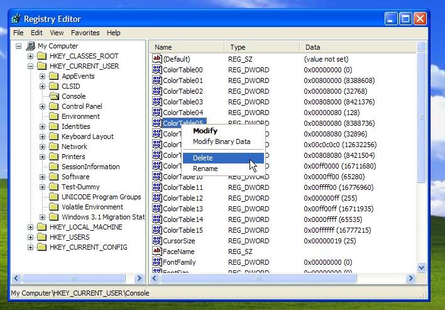This screenshot has height=310, width=445.
Task: Click the binary icon beside ColorTable13
Action: point(157,209)
